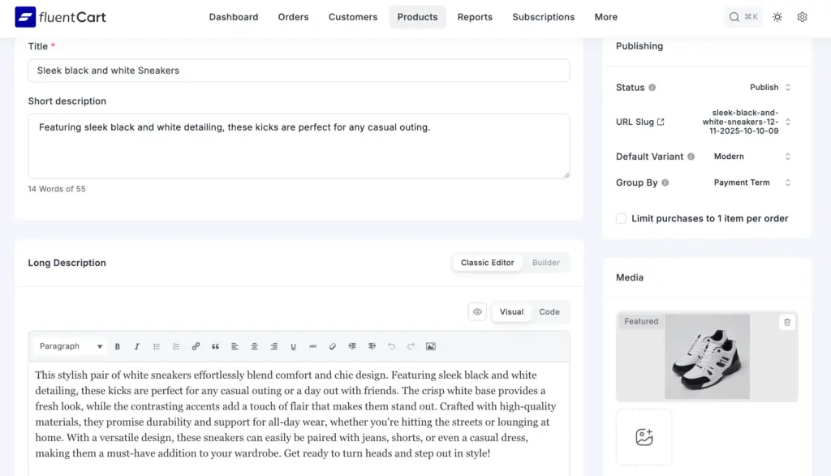Go to the Orders page
Image resolution: width=831 pixels, height=476 pixels.
point(293,16)
